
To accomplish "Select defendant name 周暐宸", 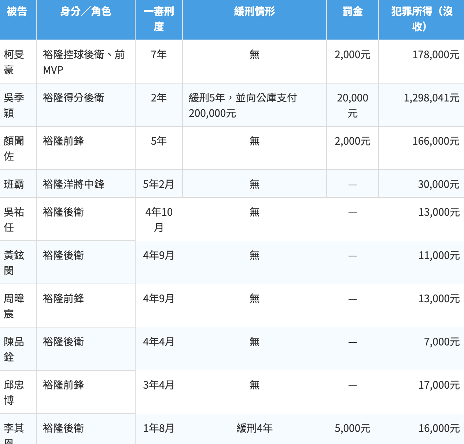I will [x=14, y=306].
